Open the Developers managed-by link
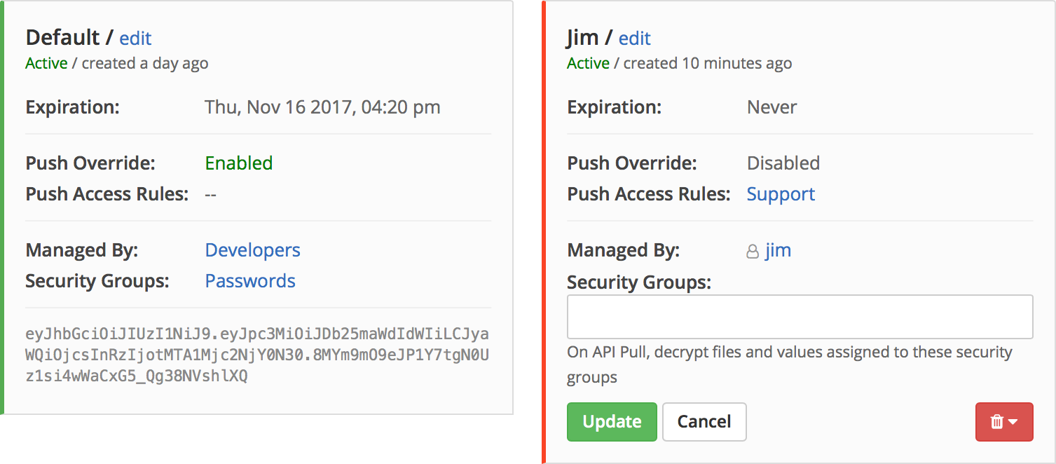Image resolution: width=1056 pixels, height=464 pixels. (252, 250)
